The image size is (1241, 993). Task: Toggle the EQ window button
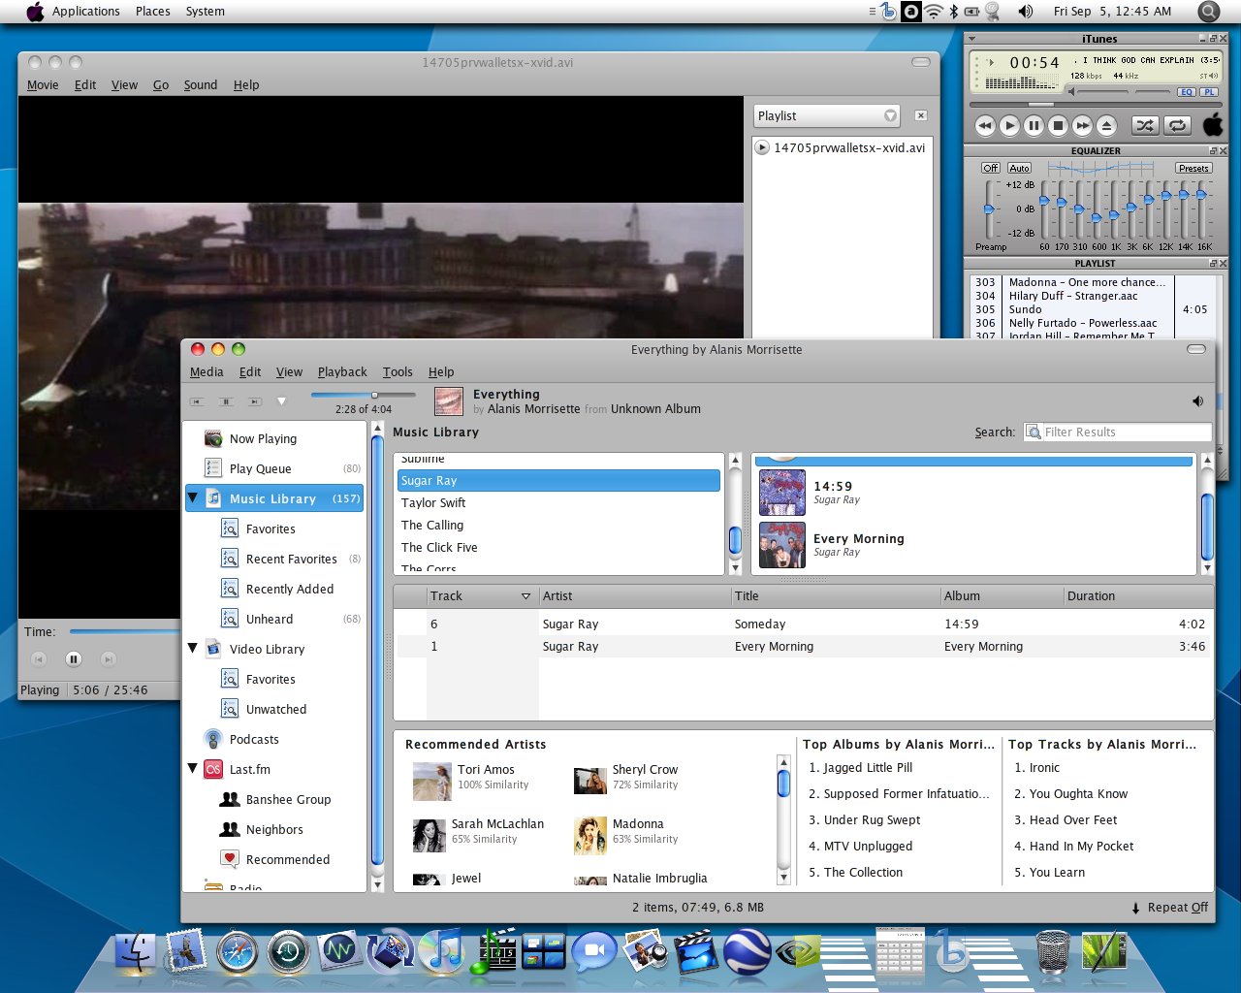tap(1187, 92)
